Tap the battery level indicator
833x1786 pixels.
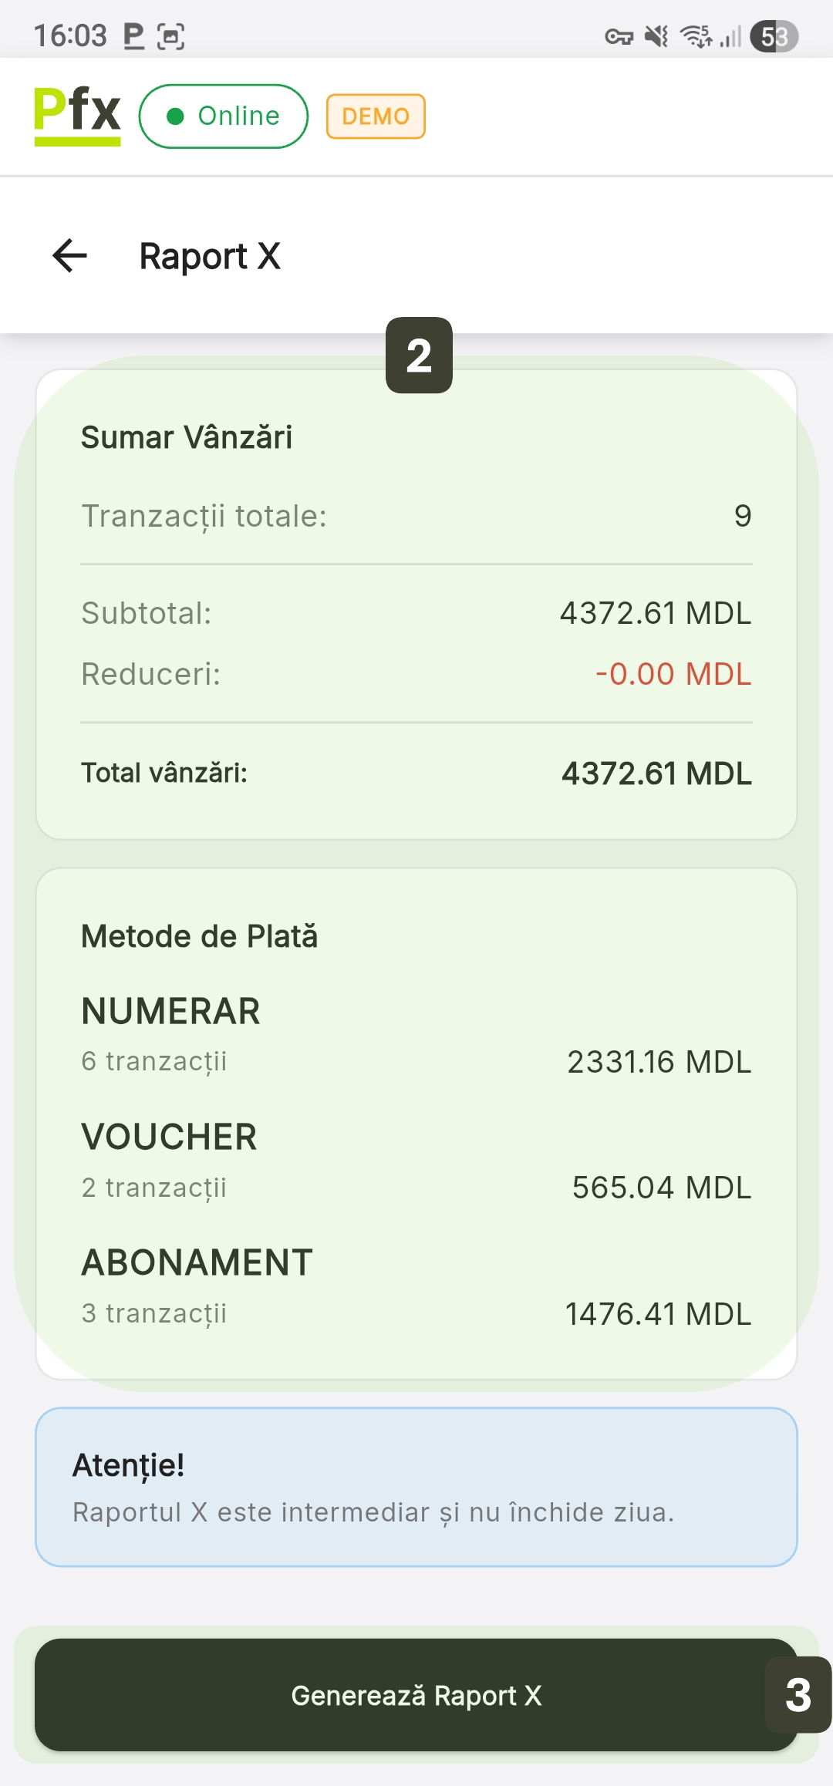pyautogui.click(x=774, y=36)
